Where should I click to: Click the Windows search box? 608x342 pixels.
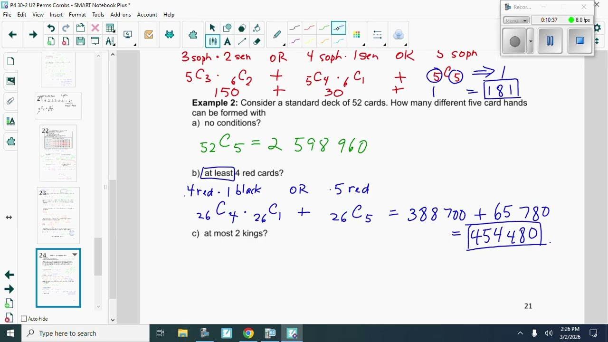click(x=85, y=333)
